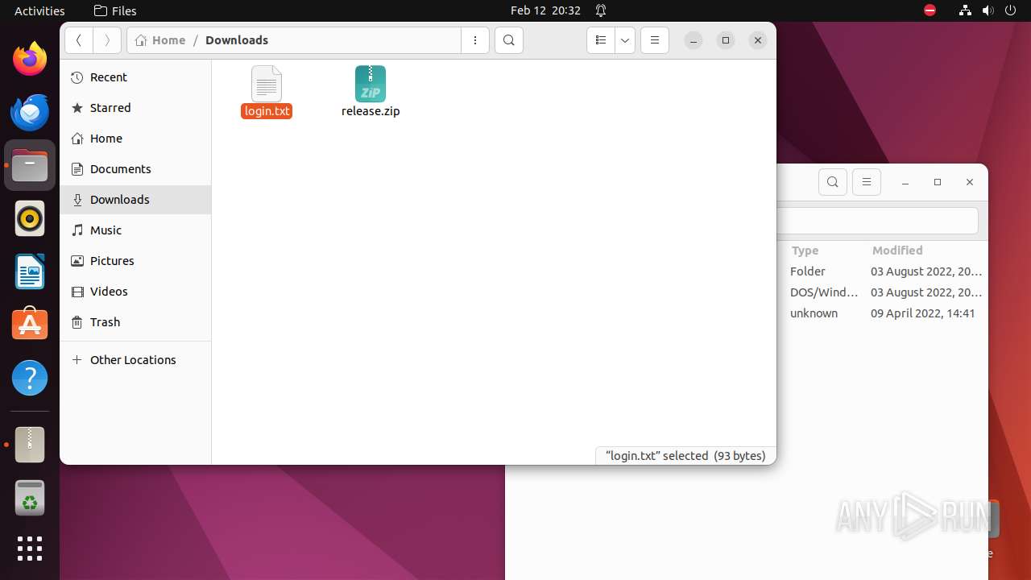Open Pictures in the sidebar
This screenshot has height=580, width=1031.
(135, 261)
